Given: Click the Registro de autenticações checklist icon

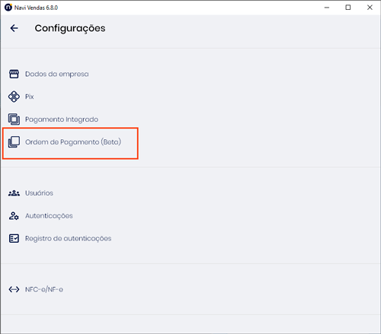Looking at the screenshot, I should point(14,238).
